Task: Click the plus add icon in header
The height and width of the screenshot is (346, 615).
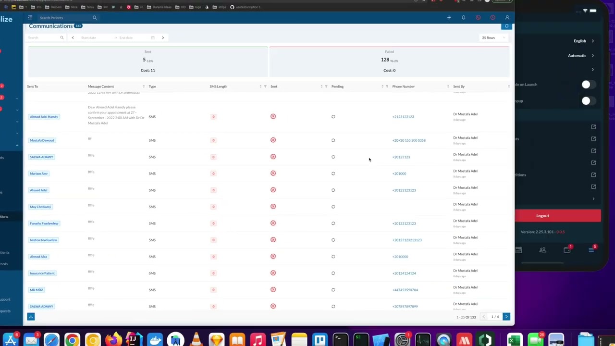Action: pyautogui.click(x=449, y=18)
